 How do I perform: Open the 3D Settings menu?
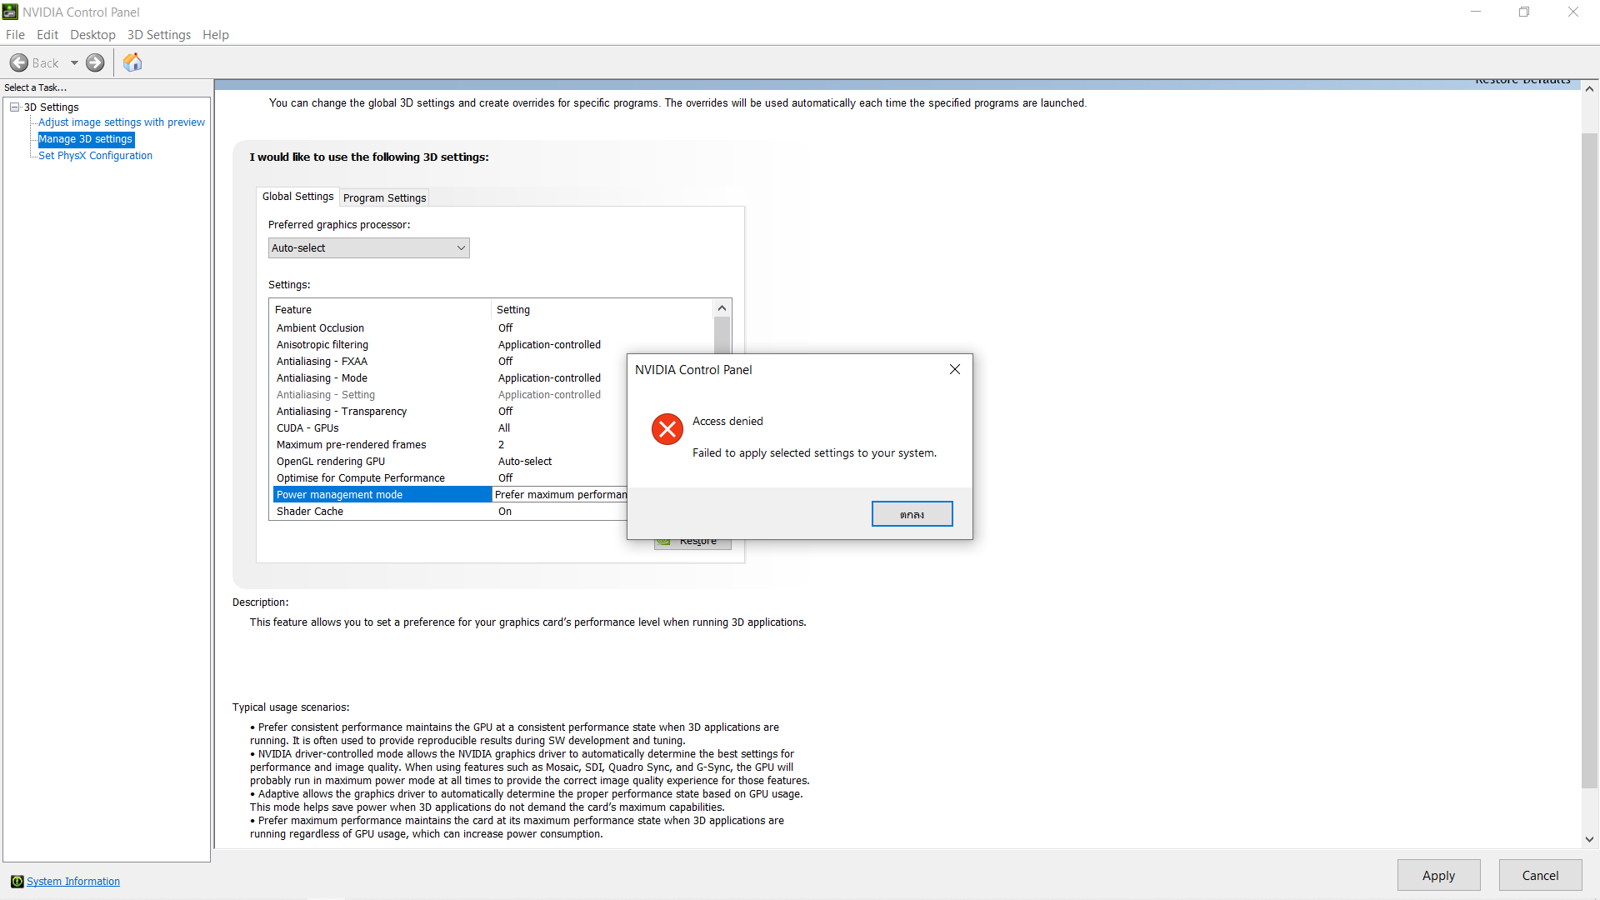point(159,35)
